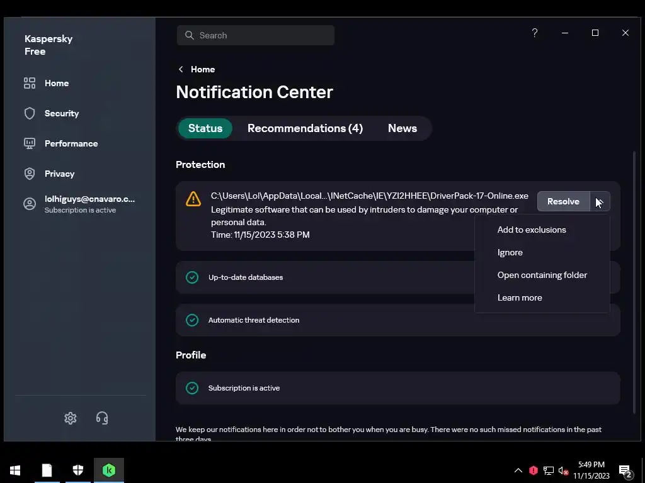This screenshot has width=645, height=483.
Task: Open the Security section
Action: tap(51, 113)
